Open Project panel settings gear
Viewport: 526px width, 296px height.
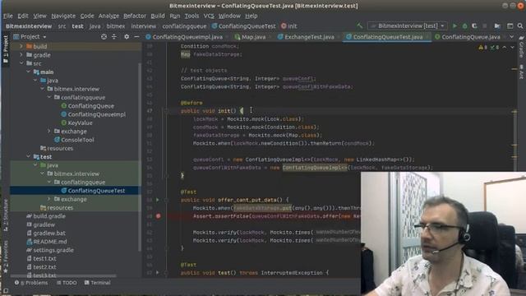pyautogui.click(x=127, y=36)
